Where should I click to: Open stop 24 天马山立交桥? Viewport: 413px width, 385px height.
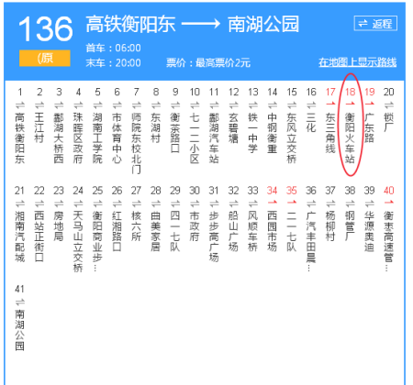(x=78, y=242)
